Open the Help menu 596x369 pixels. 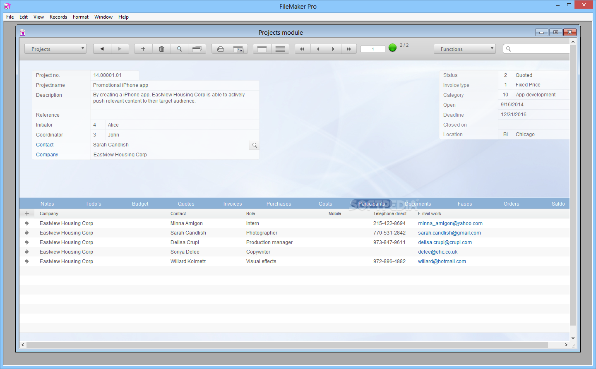(123, 17)
